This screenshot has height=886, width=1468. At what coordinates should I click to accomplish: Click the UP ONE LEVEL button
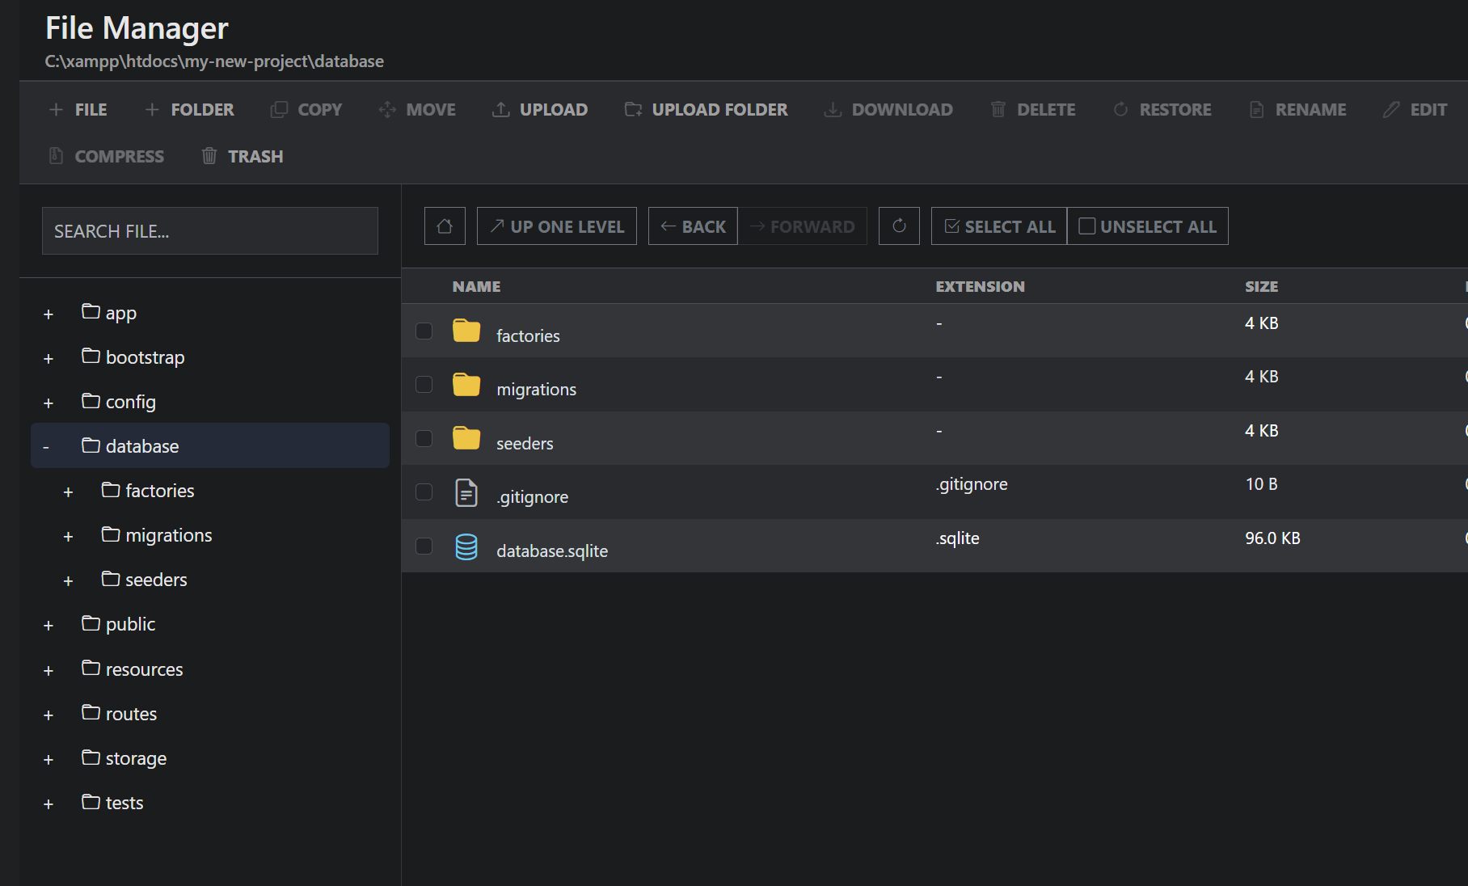click(557, 226)
